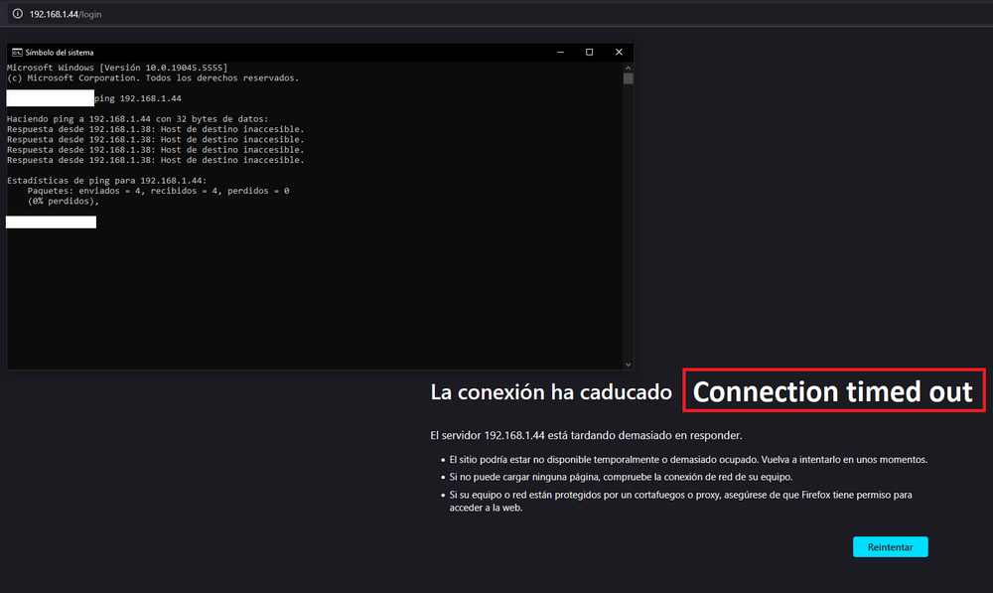
Task: Click the Símbolo del sistema title text
Action: (x=60, y=53)
